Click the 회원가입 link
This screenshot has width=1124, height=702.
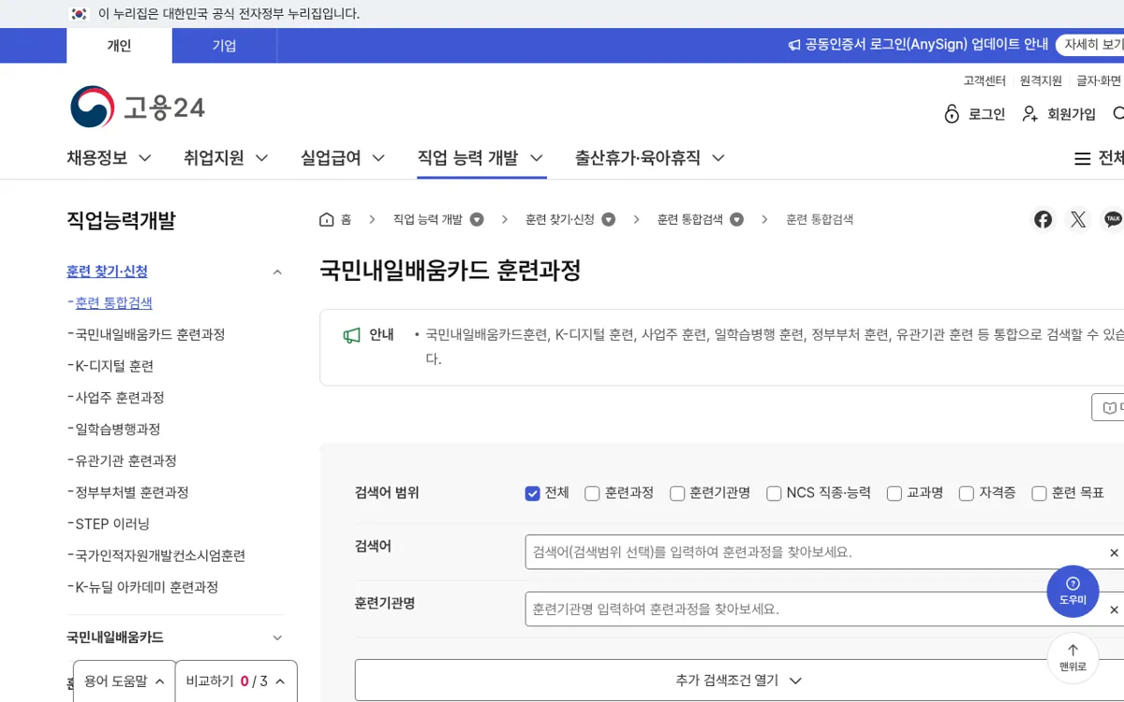pyautogui.click(x=1072, y=114)
